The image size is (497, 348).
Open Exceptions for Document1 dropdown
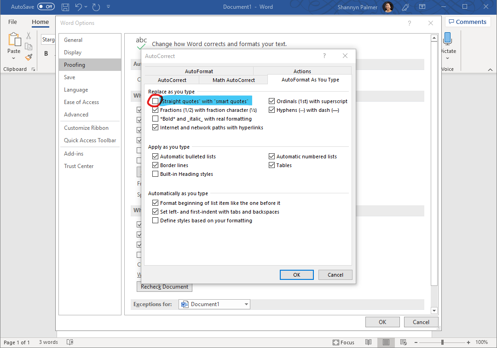214,304
